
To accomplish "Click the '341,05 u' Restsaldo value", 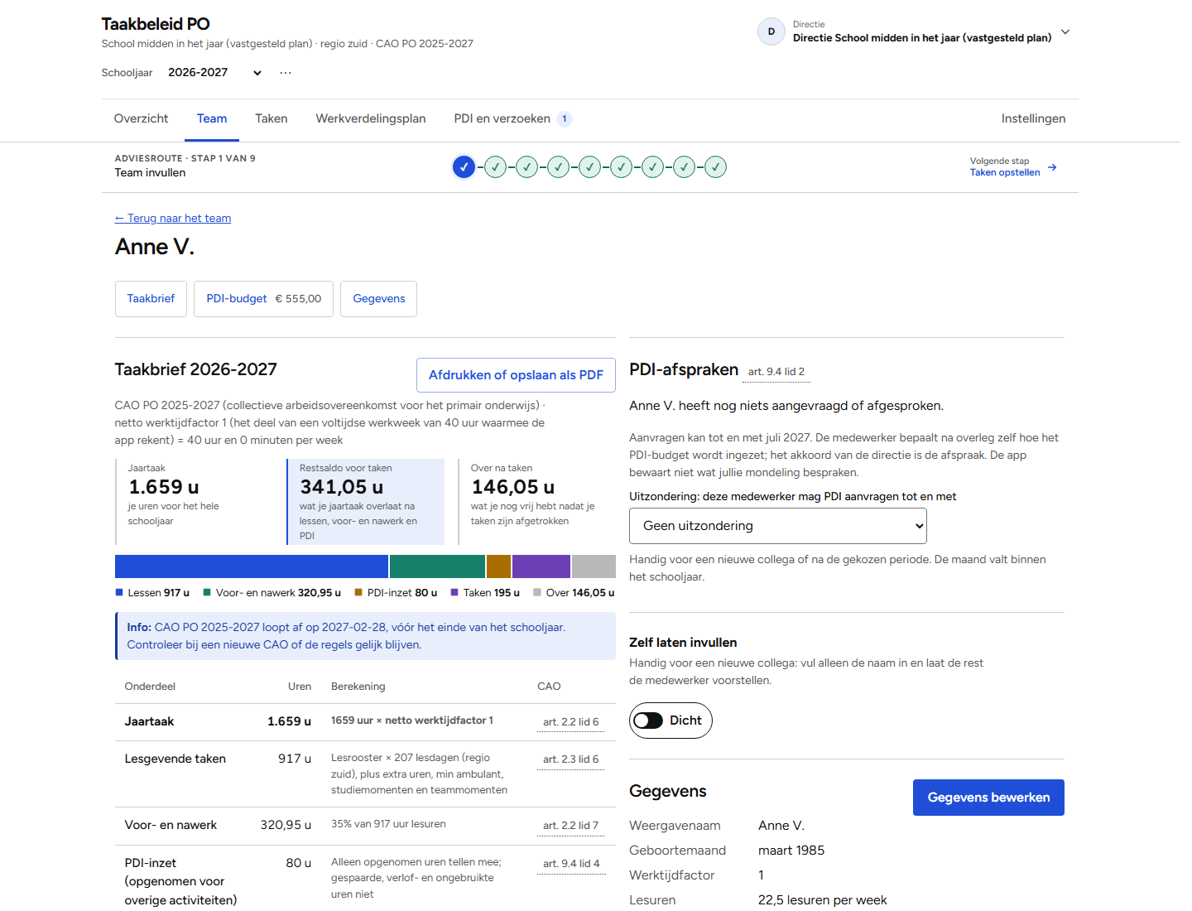I will pyautogui.click(x=341, y=487).
